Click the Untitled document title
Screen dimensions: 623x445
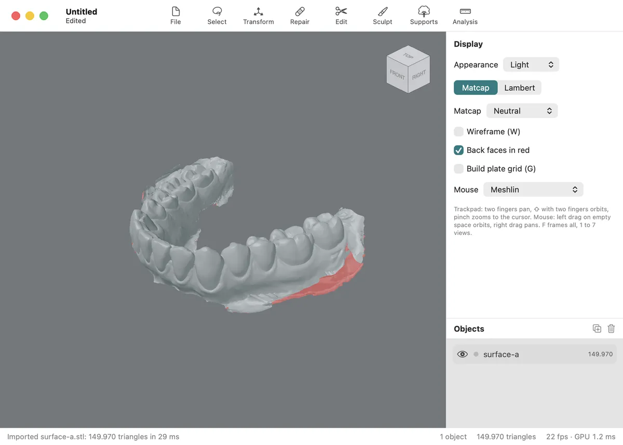(x=82, y=11)
